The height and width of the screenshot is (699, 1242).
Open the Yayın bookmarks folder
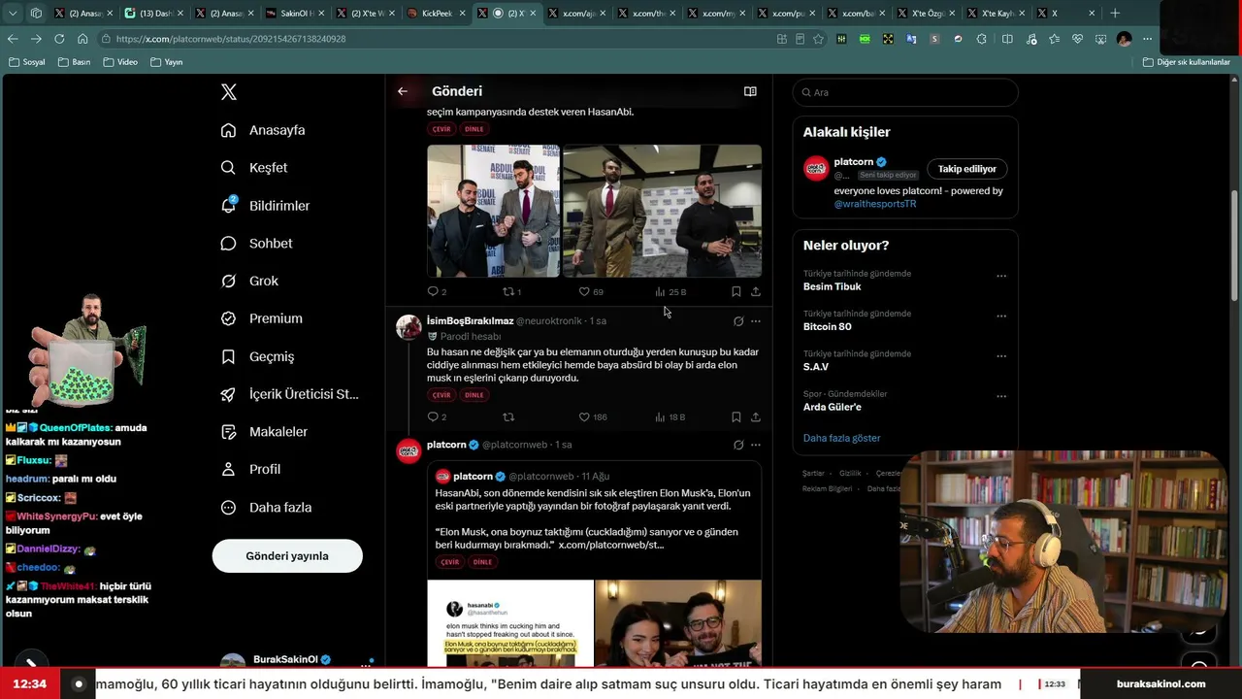pyautogui.click(x=166, y=62)
